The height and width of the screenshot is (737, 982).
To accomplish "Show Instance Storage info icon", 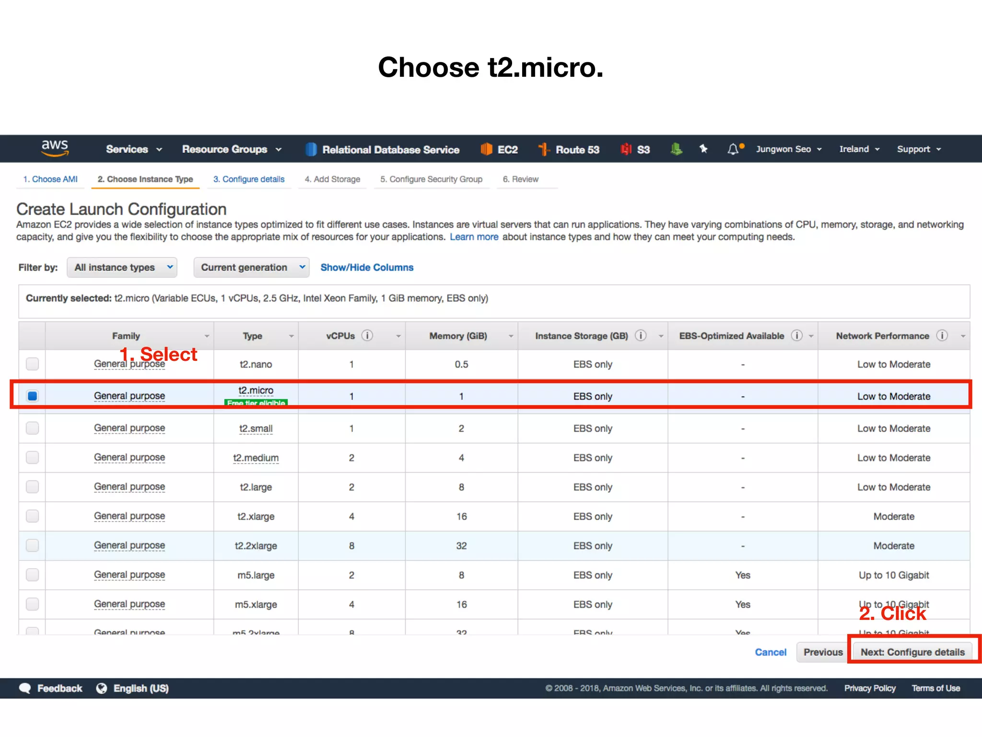I will click(641, 335).
